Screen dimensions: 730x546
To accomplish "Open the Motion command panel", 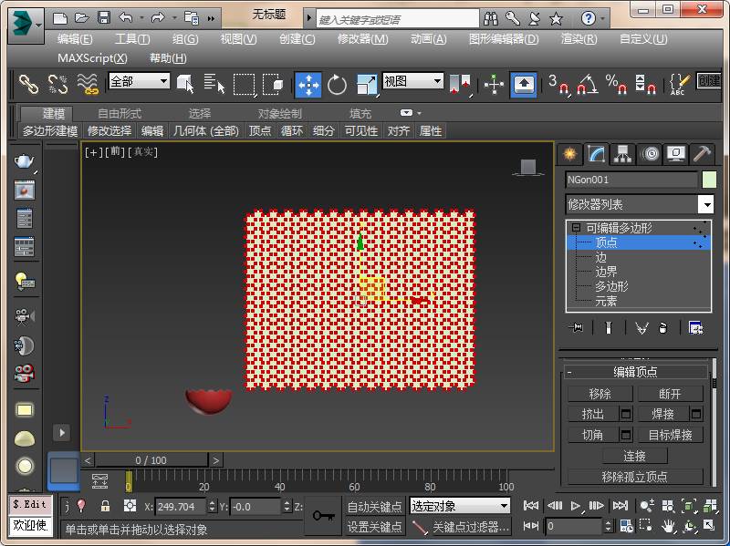I will click(x=650, y=154).
